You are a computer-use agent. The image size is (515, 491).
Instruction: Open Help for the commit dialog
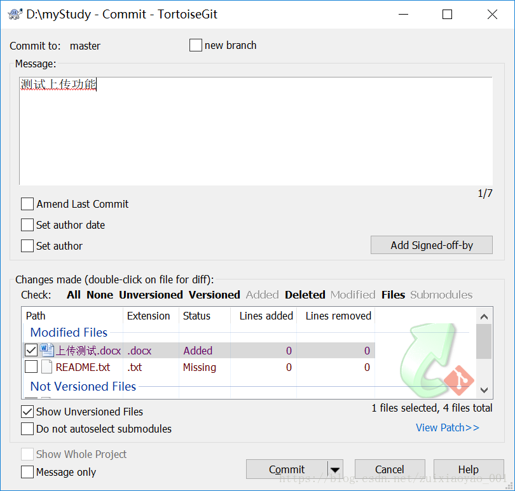(x=469, y=469)
